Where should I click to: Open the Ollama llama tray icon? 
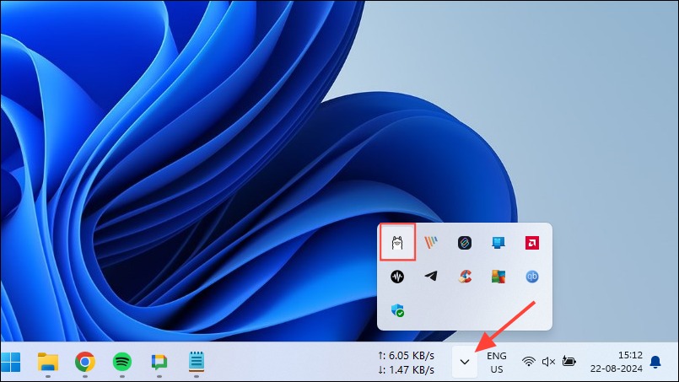coord(397,243)
